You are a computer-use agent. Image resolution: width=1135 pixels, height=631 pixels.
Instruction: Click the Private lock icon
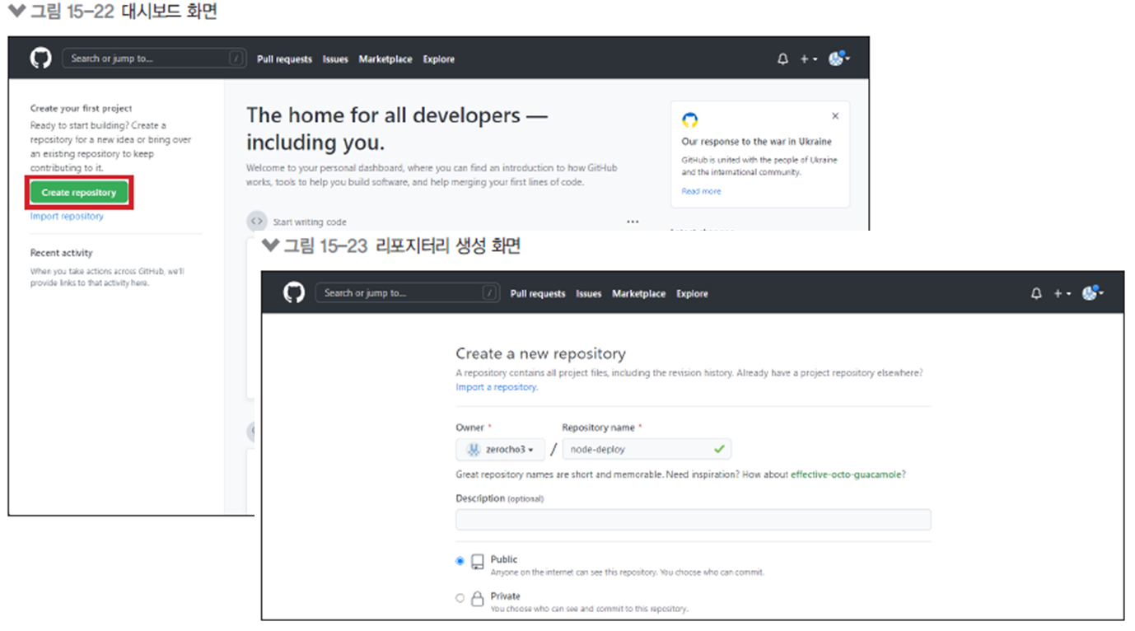(x=478, y=599)
